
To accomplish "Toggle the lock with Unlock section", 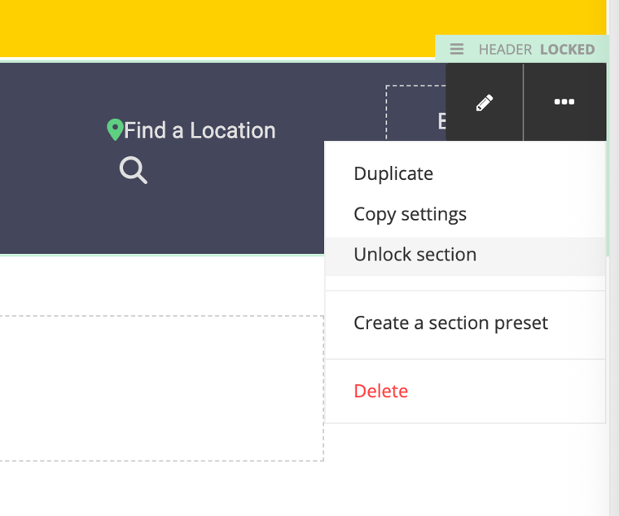I will pyautogui.click(x=415, y=255).
